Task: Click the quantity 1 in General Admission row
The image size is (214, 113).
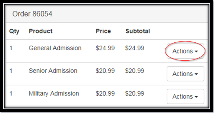Action: tap(11, 48)
